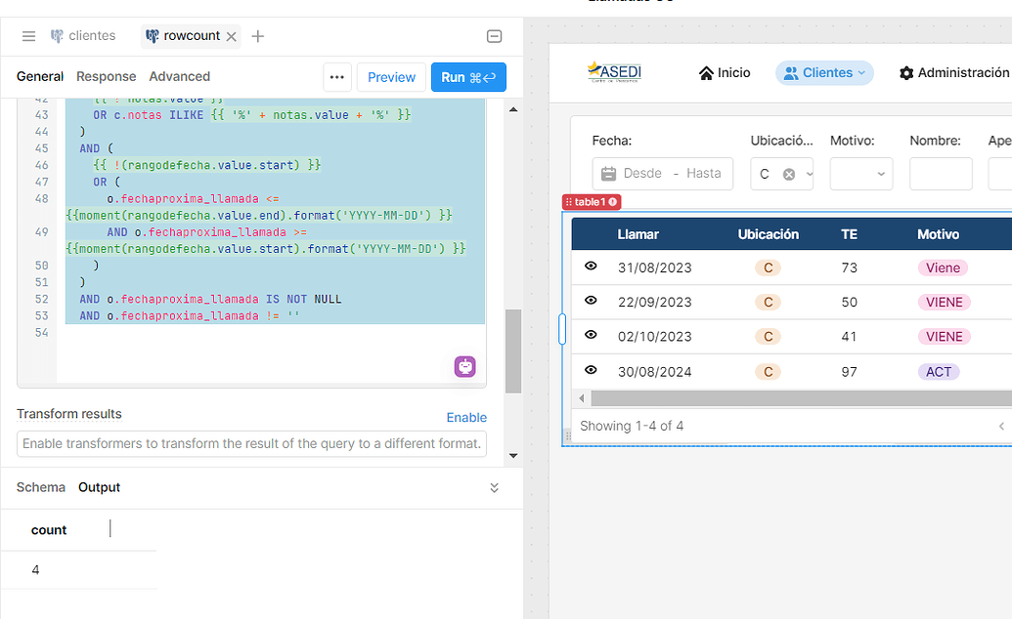Image resolution: width=1012 pixels, height=619 pixels.
Task: Click the Viene tag in first row
Action: point(943,268)
